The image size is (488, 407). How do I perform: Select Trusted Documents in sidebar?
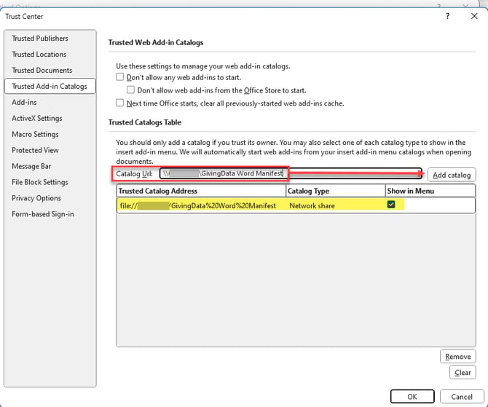(x=42, y=71)
